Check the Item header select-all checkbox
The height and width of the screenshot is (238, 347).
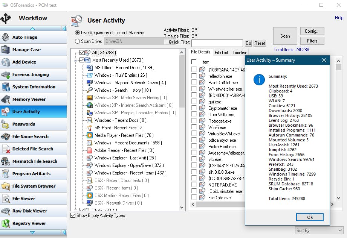point(194,62)
